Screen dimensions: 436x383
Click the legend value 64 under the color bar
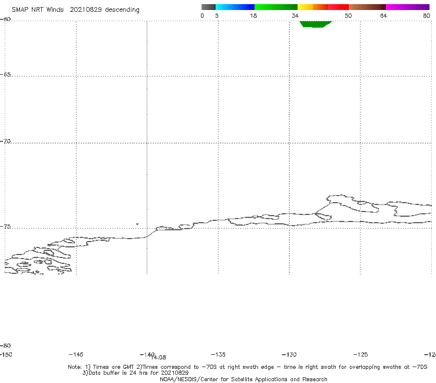pos(384,16)
